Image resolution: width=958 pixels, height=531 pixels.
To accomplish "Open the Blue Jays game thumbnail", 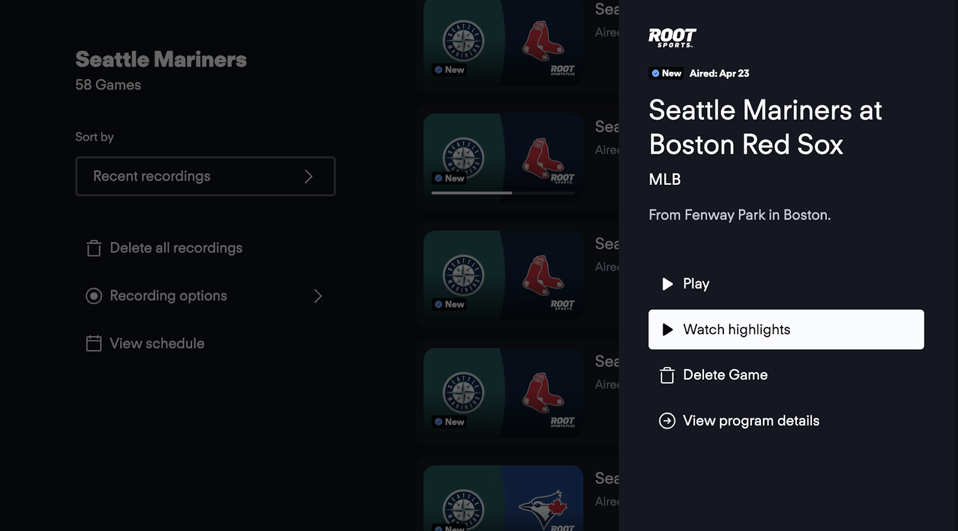I will (x=504, y=498).
